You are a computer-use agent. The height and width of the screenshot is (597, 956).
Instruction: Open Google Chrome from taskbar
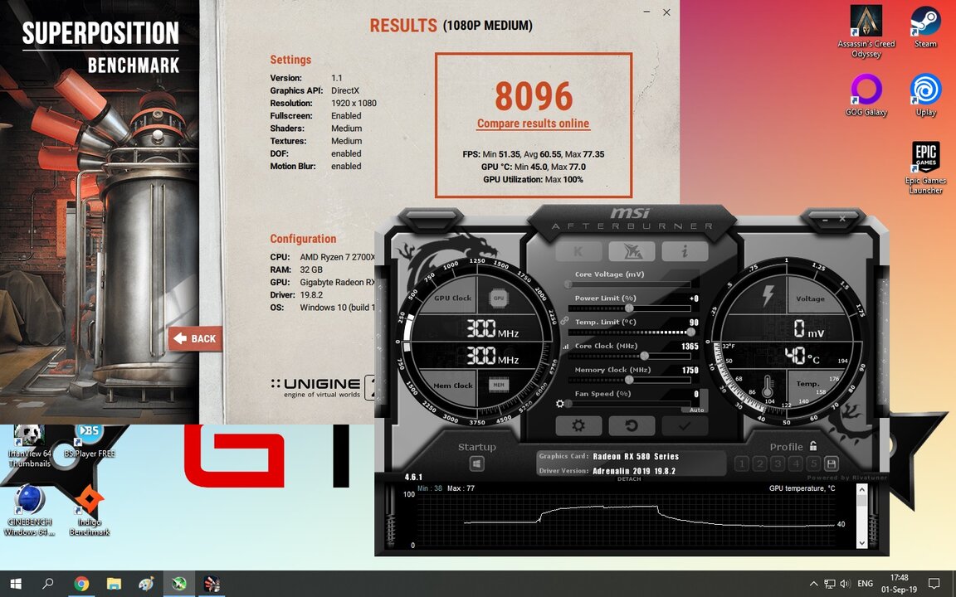[81, 584]
